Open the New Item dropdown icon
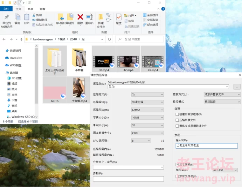 point(109,15)
